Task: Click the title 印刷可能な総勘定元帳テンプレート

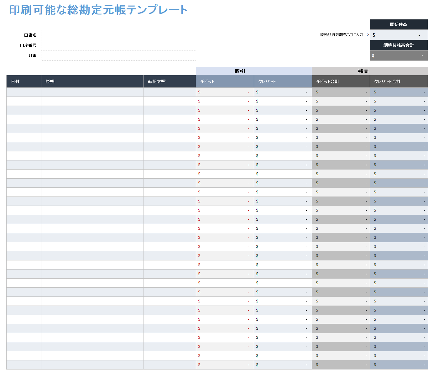Action: tap(98, 10)
